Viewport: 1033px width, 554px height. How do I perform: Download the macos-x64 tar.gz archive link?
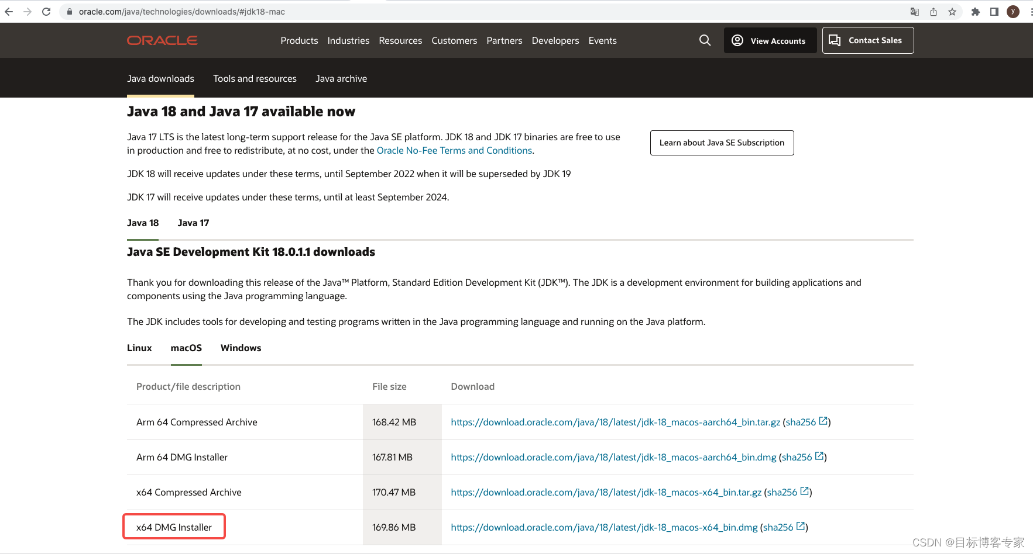[x=606, y=492]
